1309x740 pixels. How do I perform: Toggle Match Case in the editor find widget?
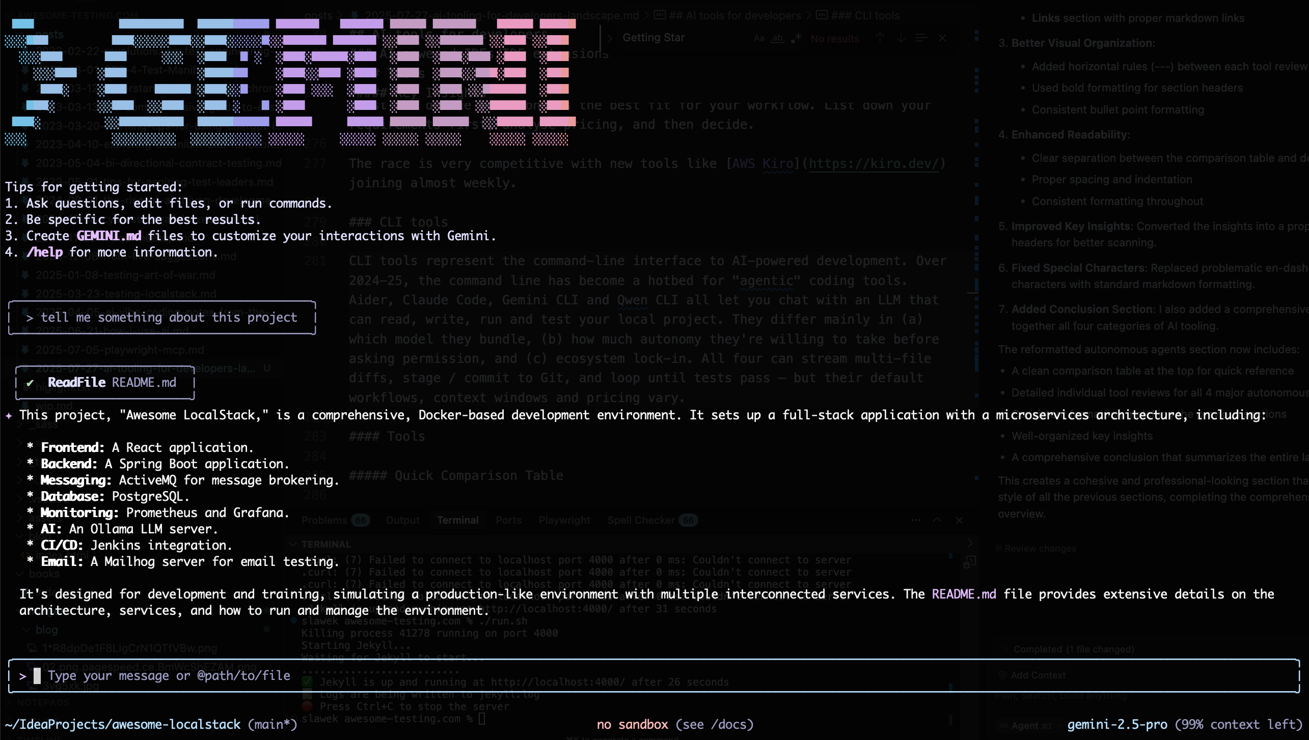point(759,38)
